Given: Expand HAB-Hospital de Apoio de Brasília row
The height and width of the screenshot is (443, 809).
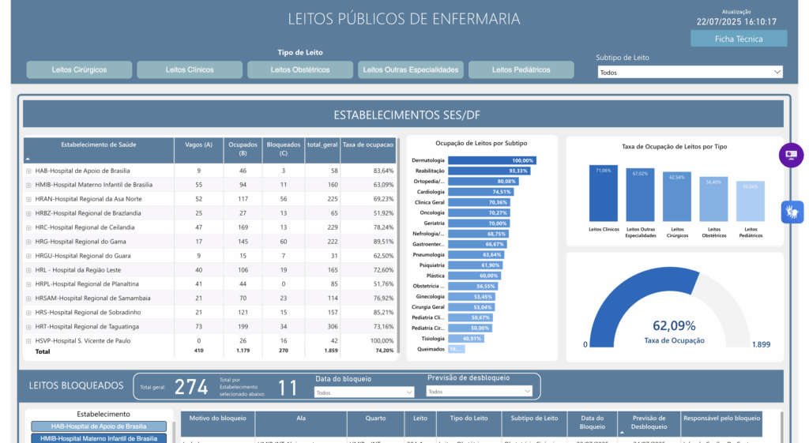Looking at the screenshot, I should [28, 171].
